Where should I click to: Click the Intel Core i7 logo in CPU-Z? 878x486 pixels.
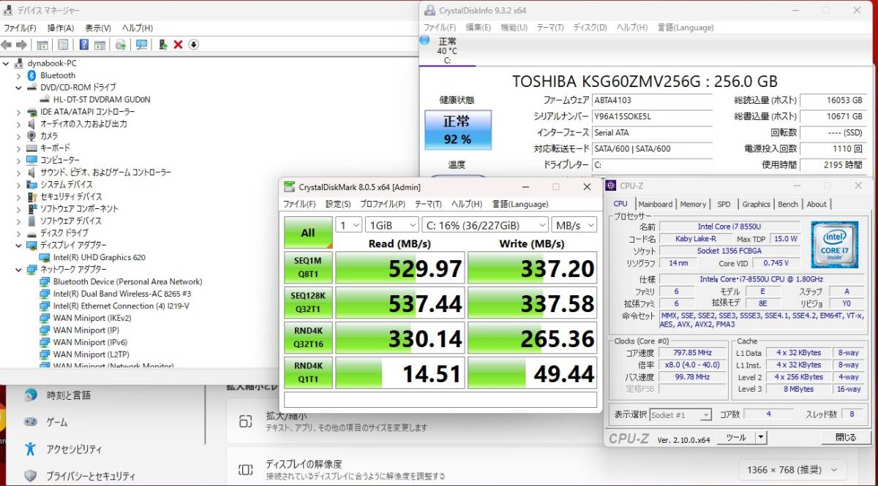click(834, 243)
